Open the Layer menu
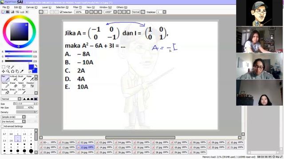The width and height of the screenshot is (284, 159). pyautogui.click(x=47, y=7)
